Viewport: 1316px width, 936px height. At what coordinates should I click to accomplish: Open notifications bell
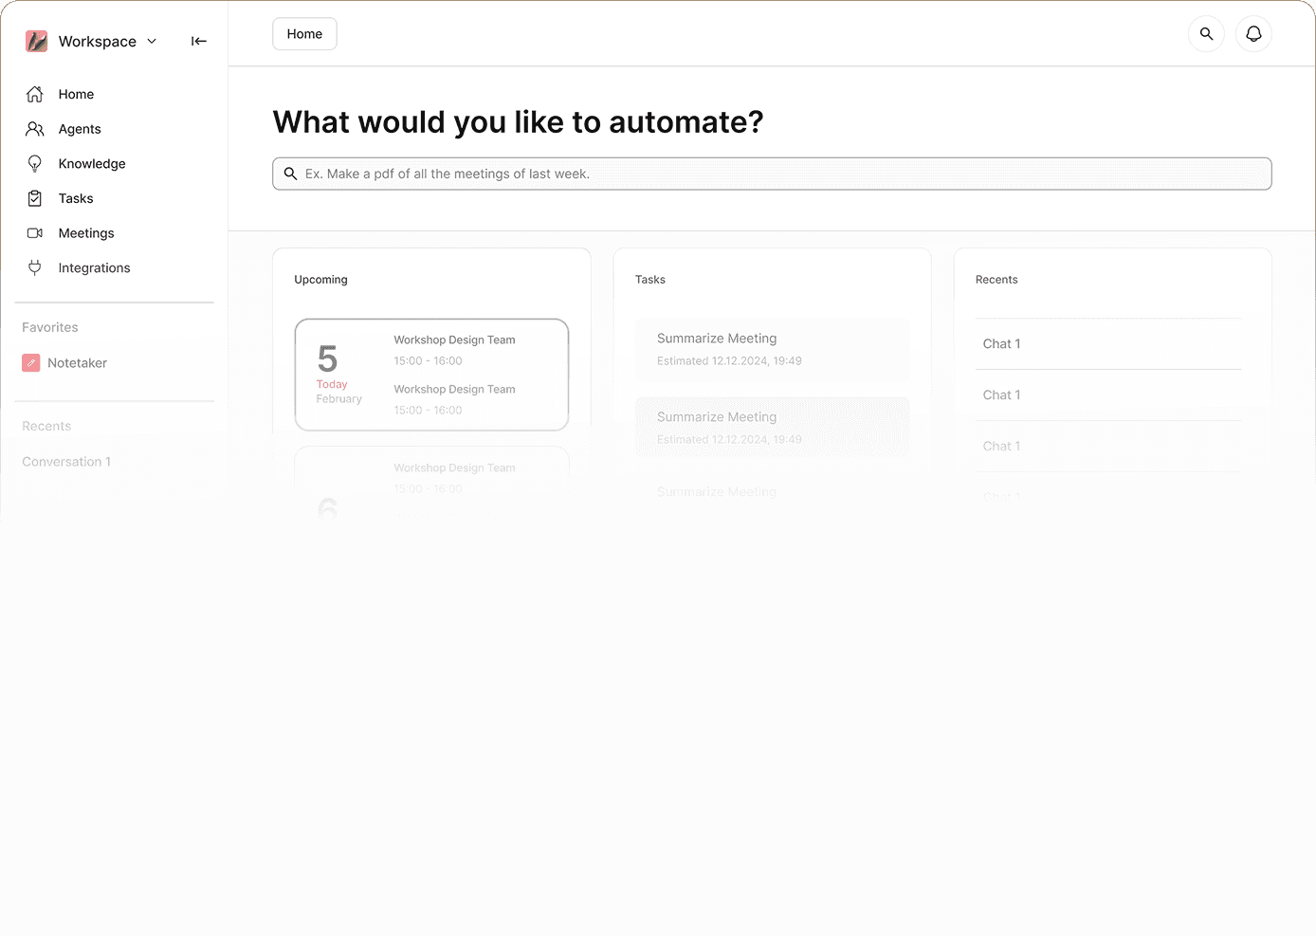(1253, 34)
